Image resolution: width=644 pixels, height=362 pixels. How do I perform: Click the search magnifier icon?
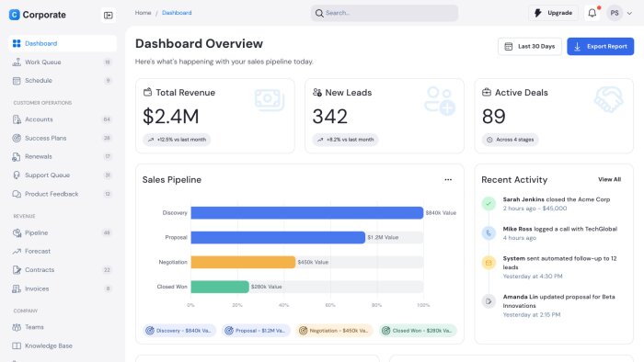click(x=319, y=13)
